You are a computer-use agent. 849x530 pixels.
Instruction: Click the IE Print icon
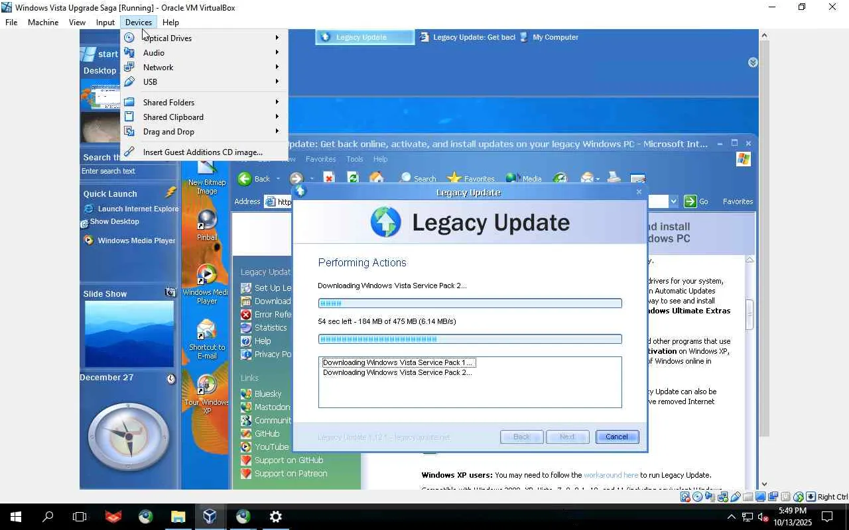coord(614,178)
